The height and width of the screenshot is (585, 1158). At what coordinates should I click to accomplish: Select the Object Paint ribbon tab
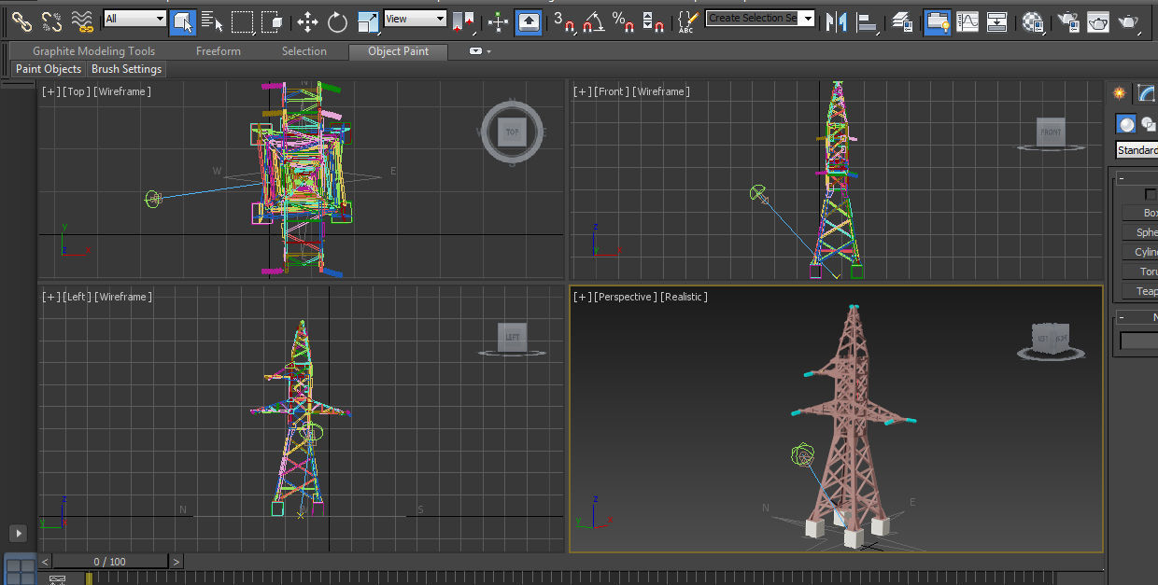(x=398, y=51)
